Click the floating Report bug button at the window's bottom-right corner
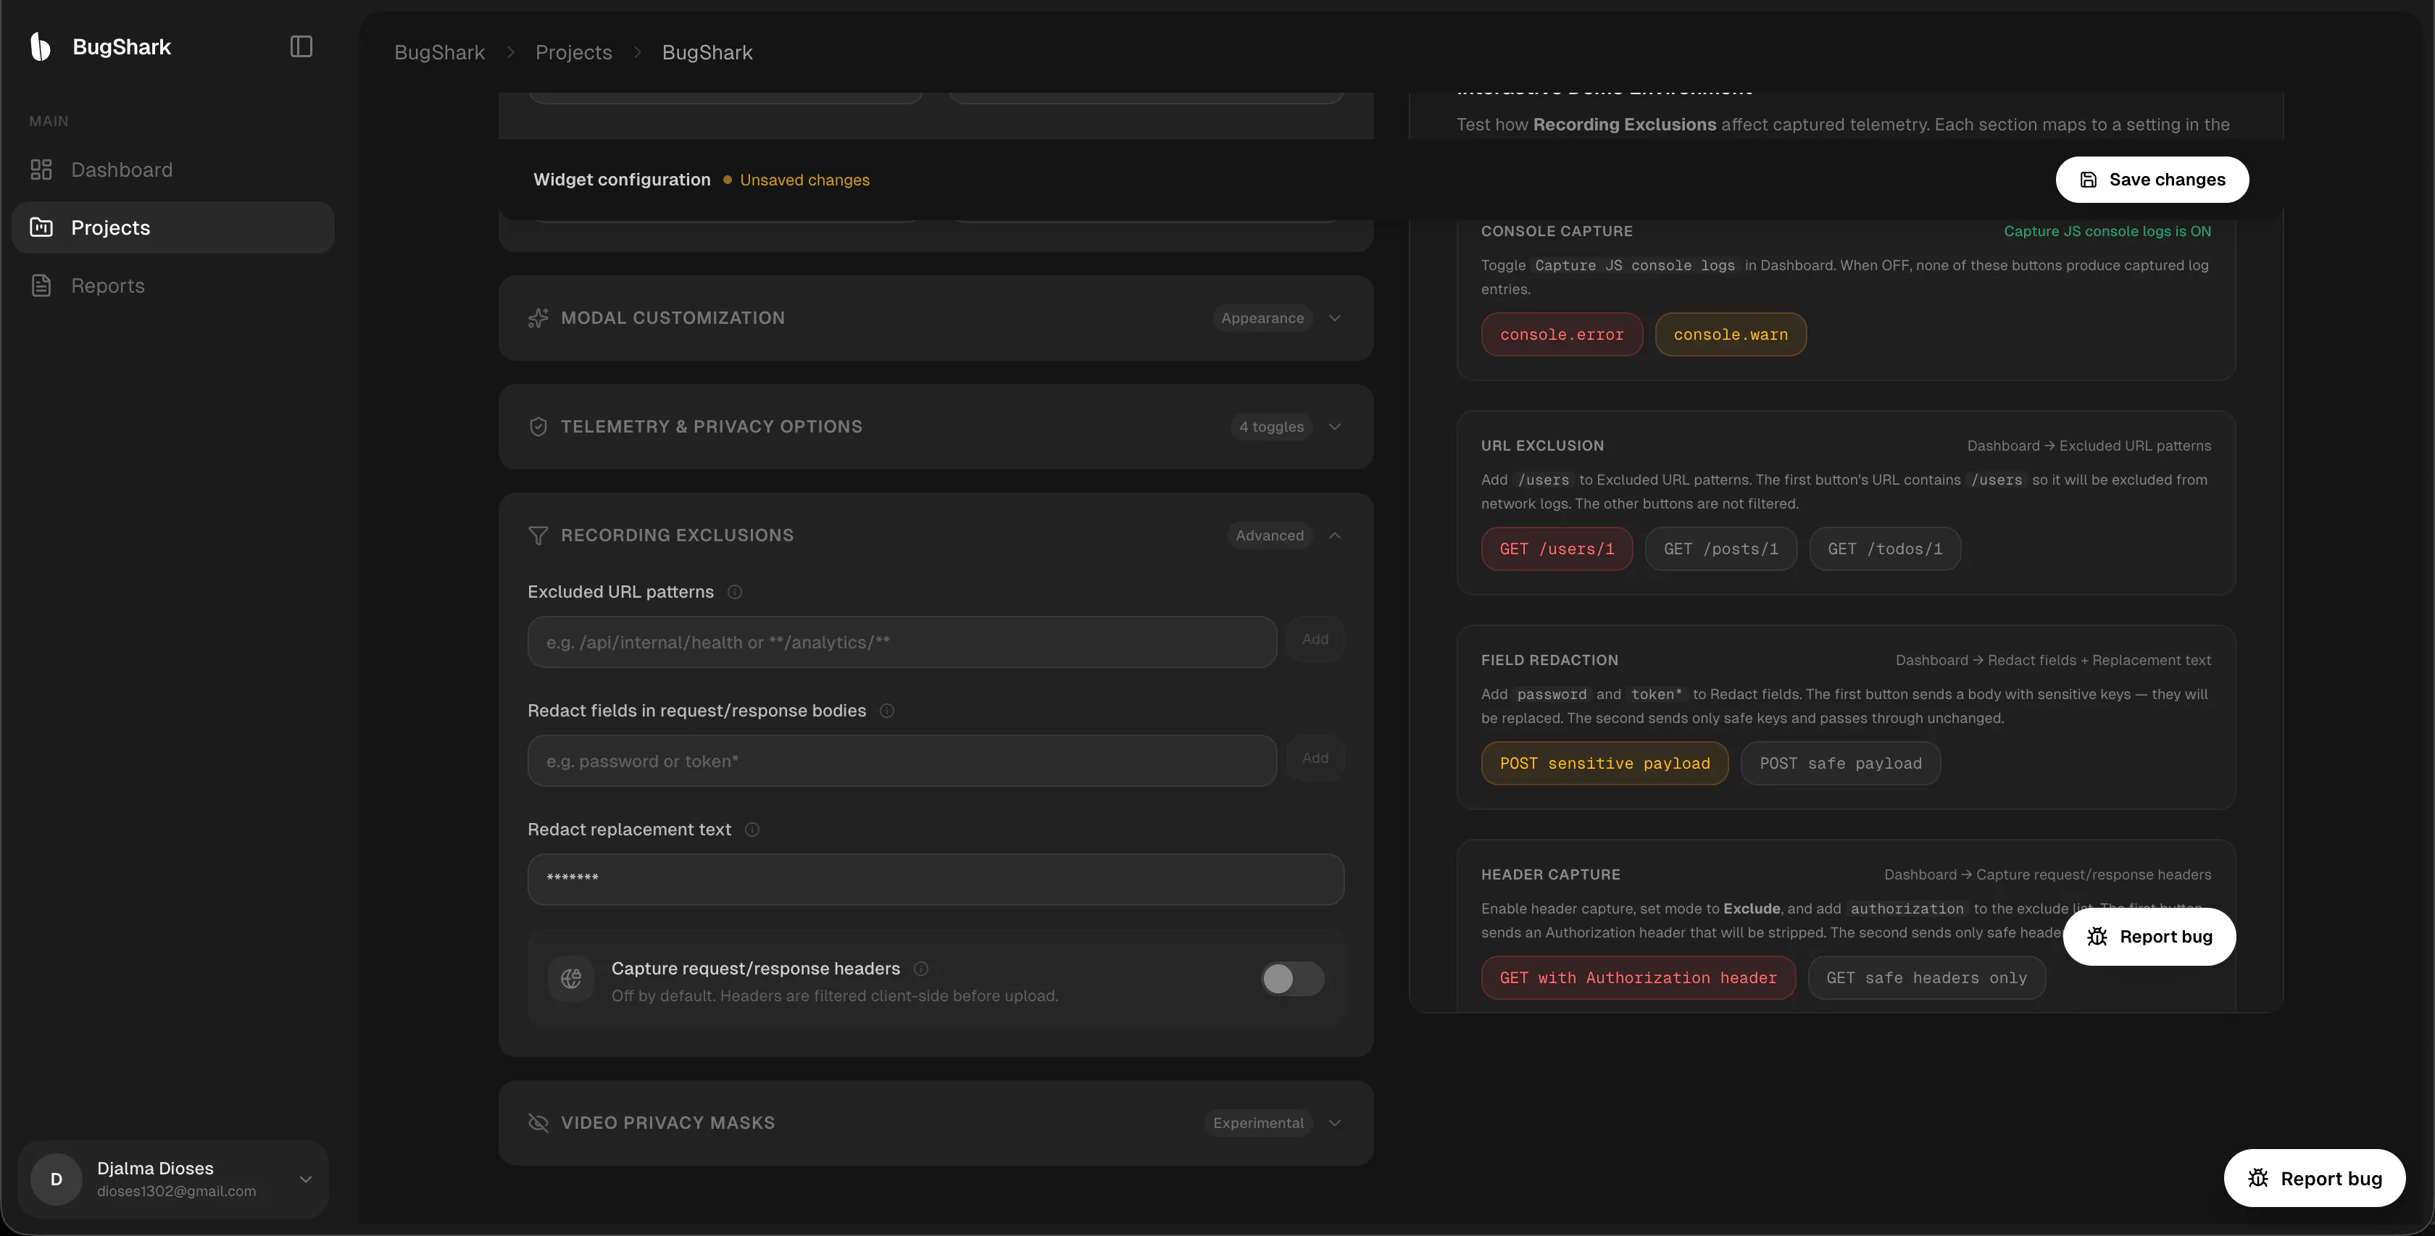Image resolution: width=2435 pixels, height=1236 pixels. tap(2315, 1178)
